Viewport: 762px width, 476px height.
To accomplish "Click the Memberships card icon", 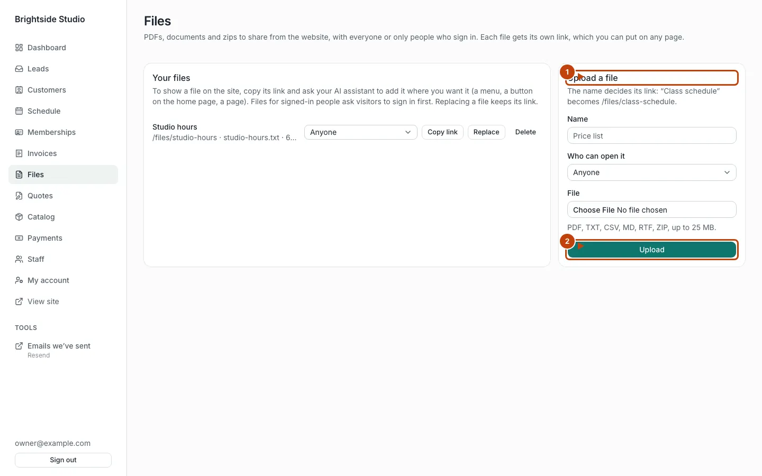I will click(19, 132).
